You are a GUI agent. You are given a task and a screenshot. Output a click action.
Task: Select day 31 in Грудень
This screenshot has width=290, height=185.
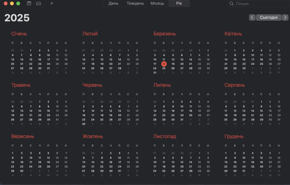(244, 171)
